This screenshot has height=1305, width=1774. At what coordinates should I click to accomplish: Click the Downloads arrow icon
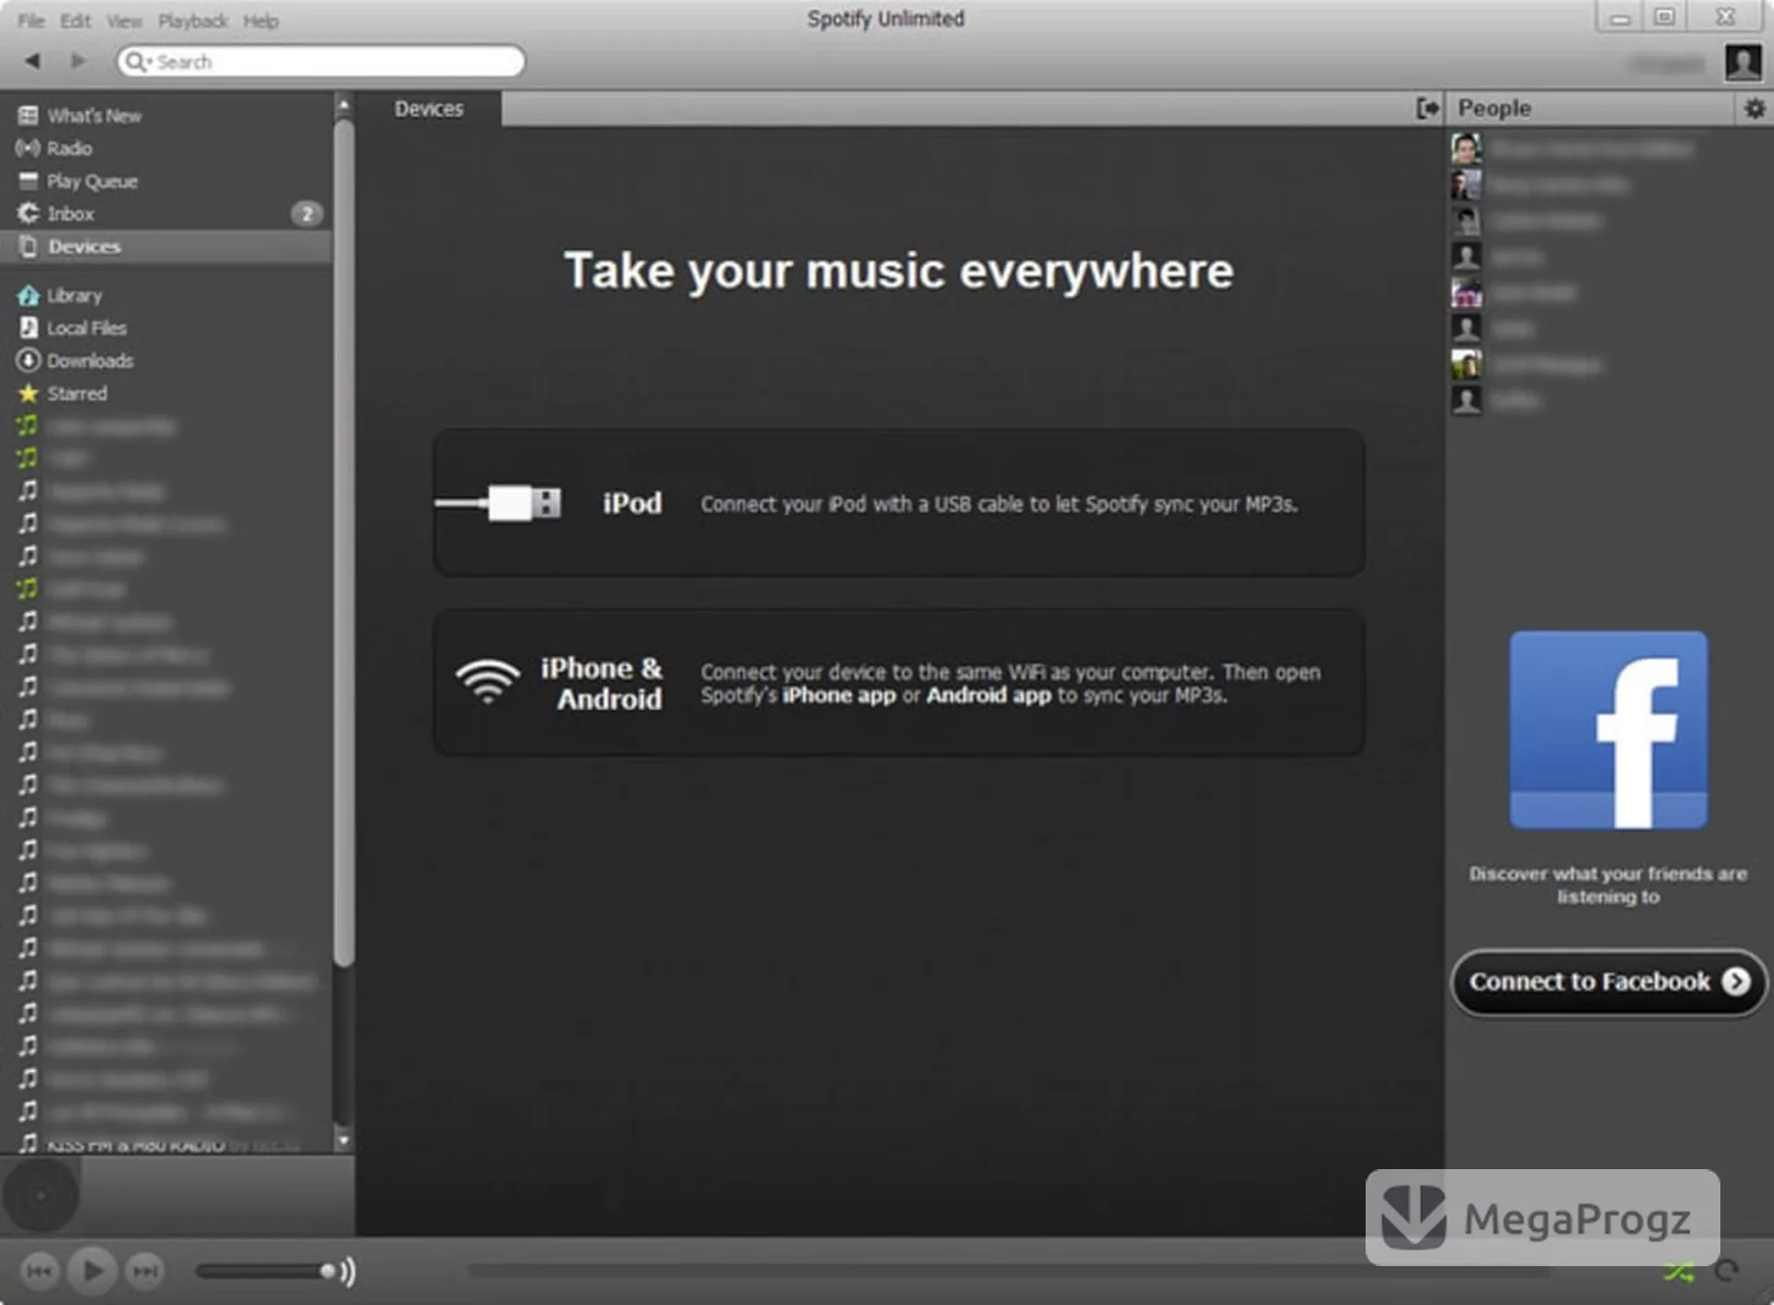coord(29,360)
